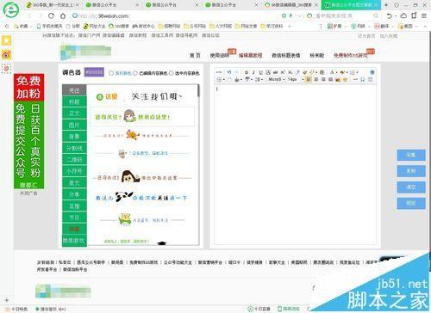Image resolution: width=431 pixels, height=313 pixels.
Task: Click the strikethrough icon in editor toolbar
Action: [276, 72]
